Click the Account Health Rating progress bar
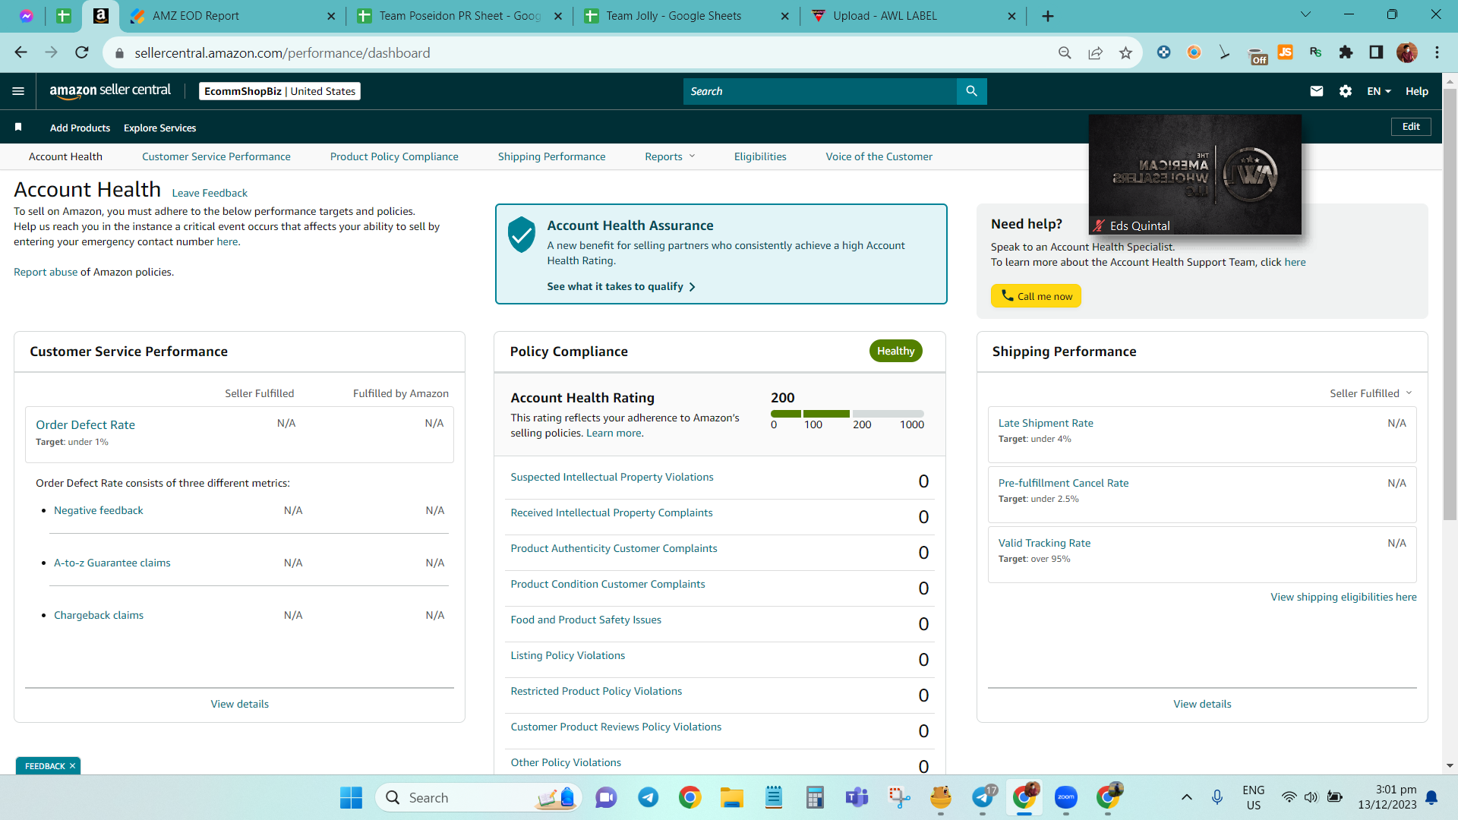Screen dimensions: 1458x820 point(847,414)
